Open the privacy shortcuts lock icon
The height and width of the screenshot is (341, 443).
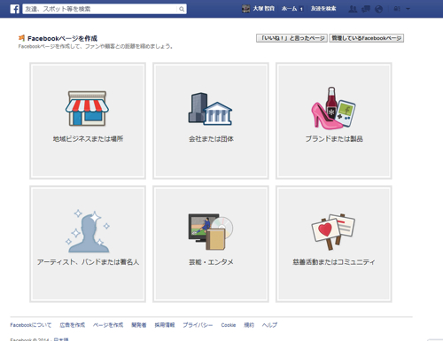click(x=397, y=9)
